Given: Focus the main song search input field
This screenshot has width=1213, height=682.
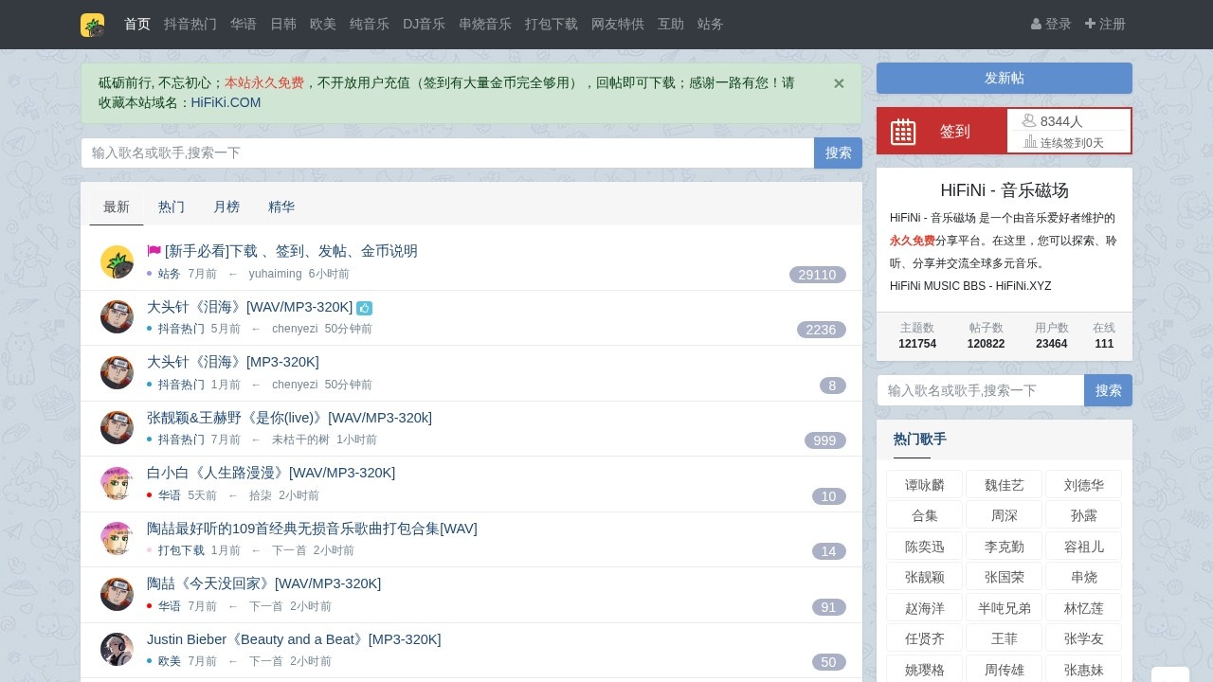Looking at the screenshot, I should point(447,153).
